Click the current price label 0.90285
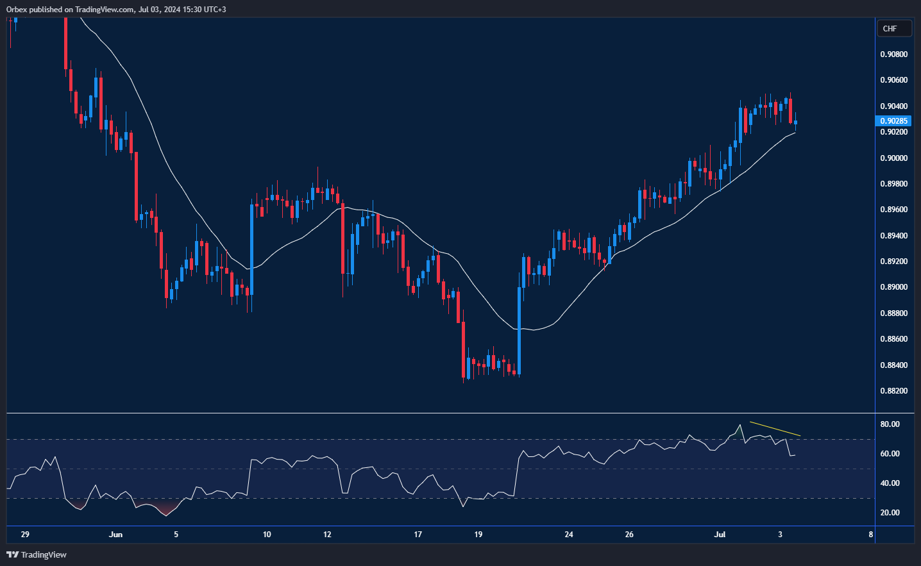The width and height of the screenshot is (921, 566). pyautogui.click(x=893, y=121)
